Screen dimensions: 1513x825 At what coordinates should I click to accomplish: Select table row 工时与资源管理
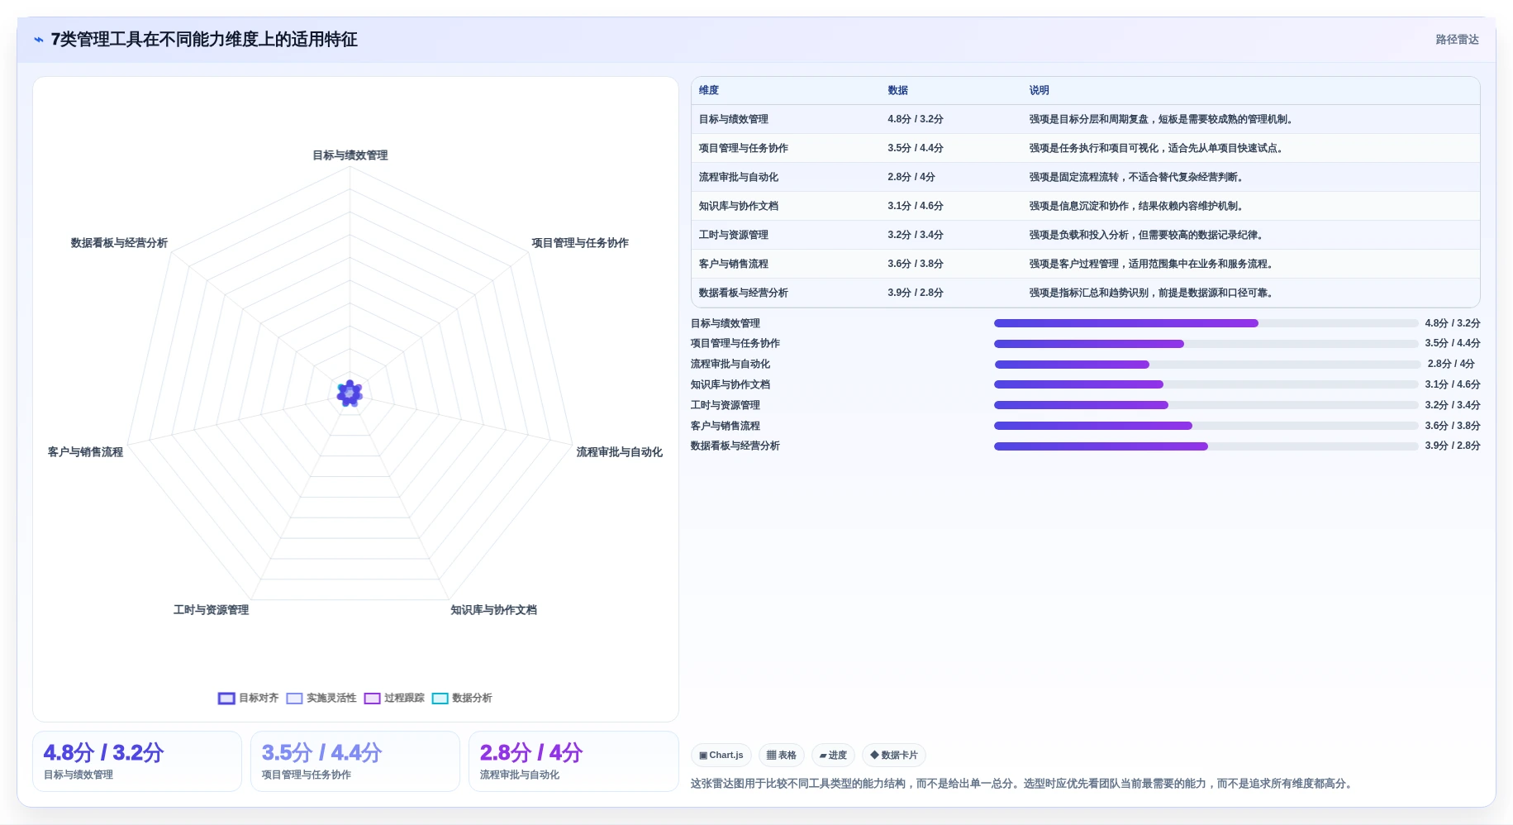pos(1085,235)
